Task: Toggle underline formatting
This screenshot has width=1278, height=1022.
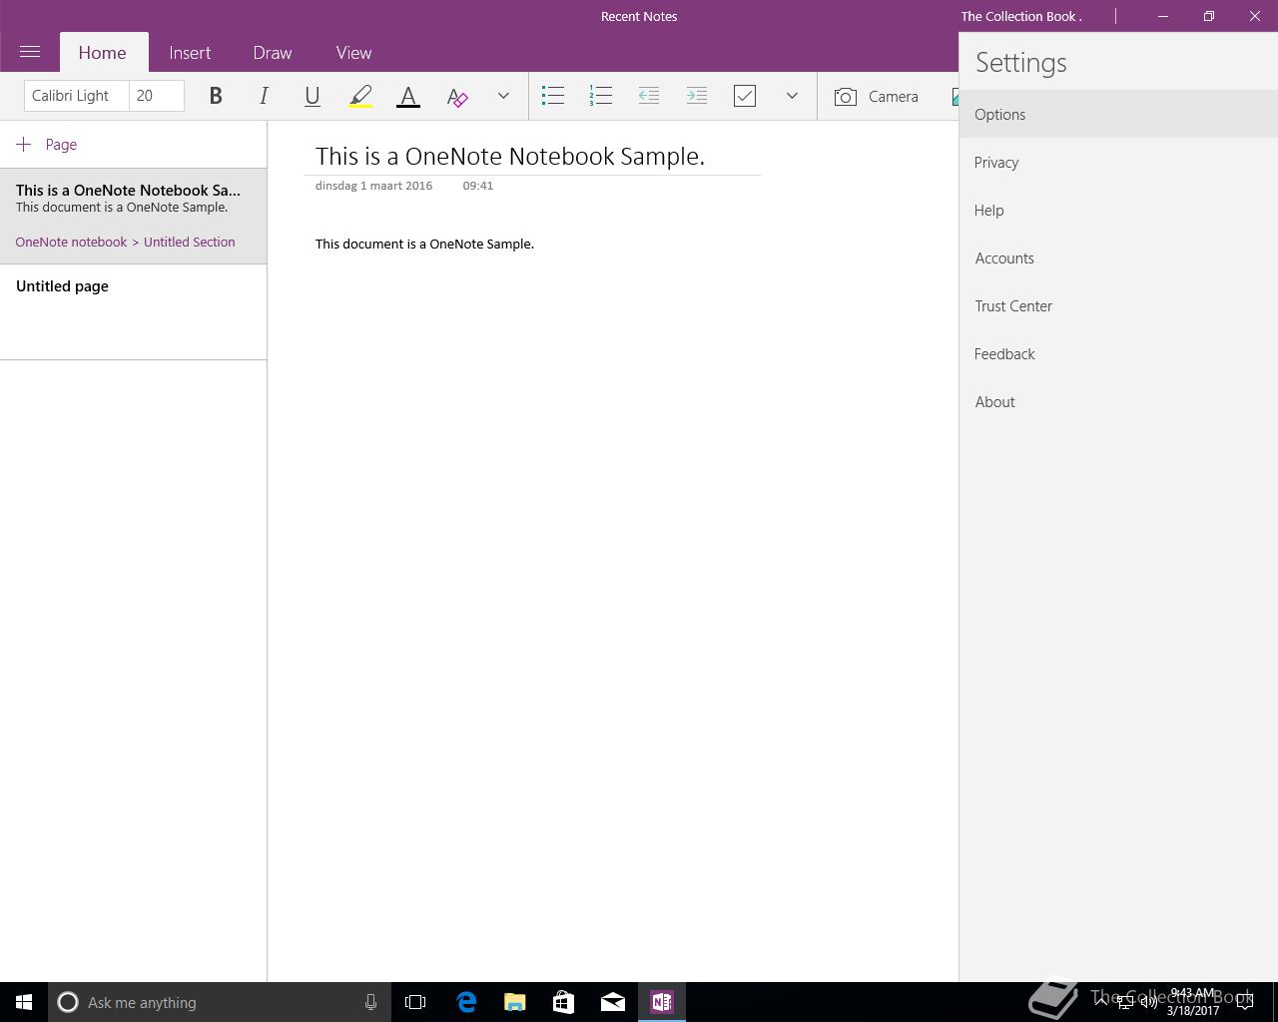Action: (x=312, y=96)
